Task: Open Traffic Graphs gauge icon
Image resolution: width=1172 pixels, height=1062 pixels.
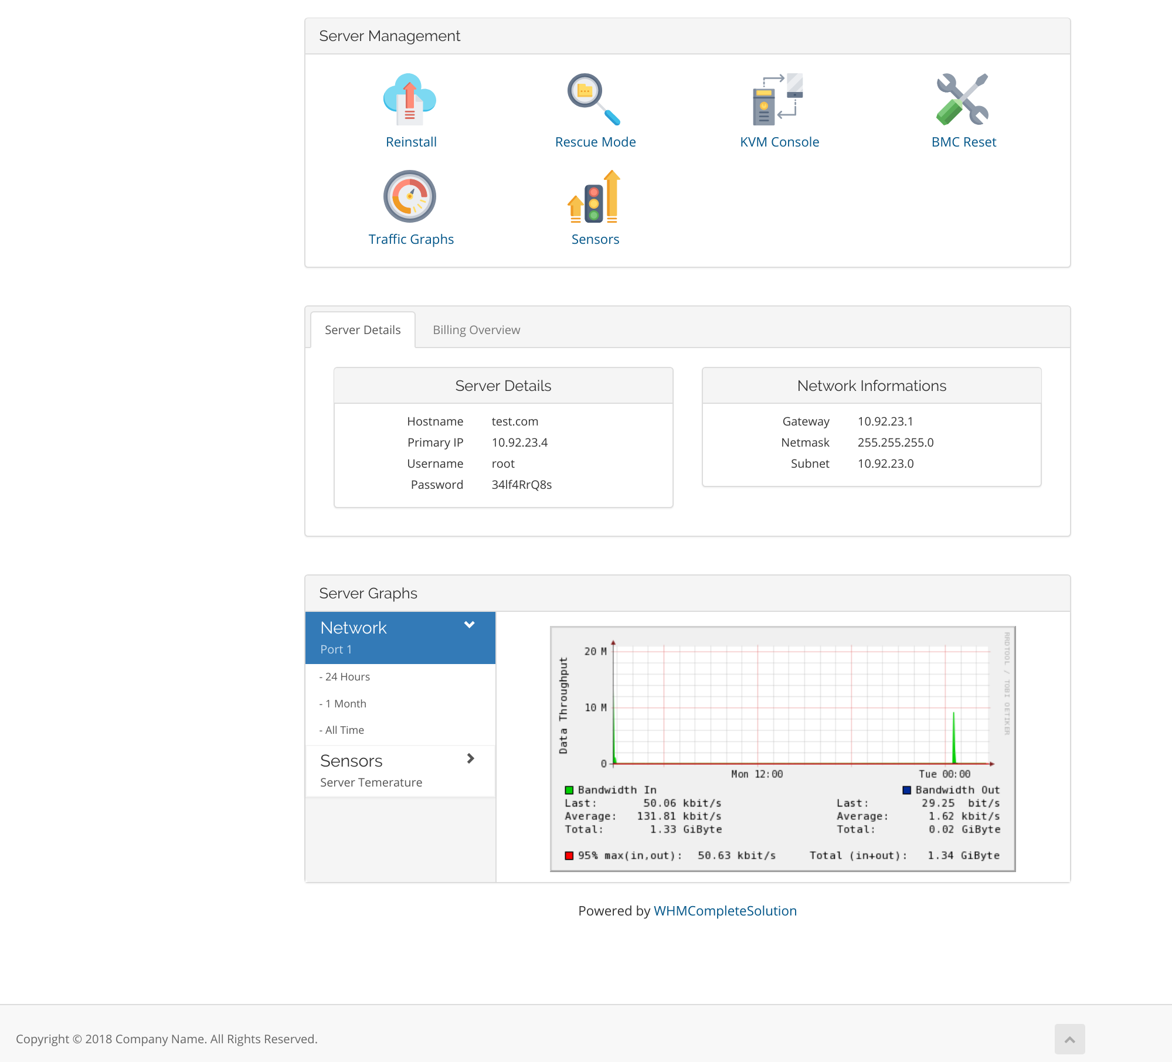Action: tap(410, 196)
